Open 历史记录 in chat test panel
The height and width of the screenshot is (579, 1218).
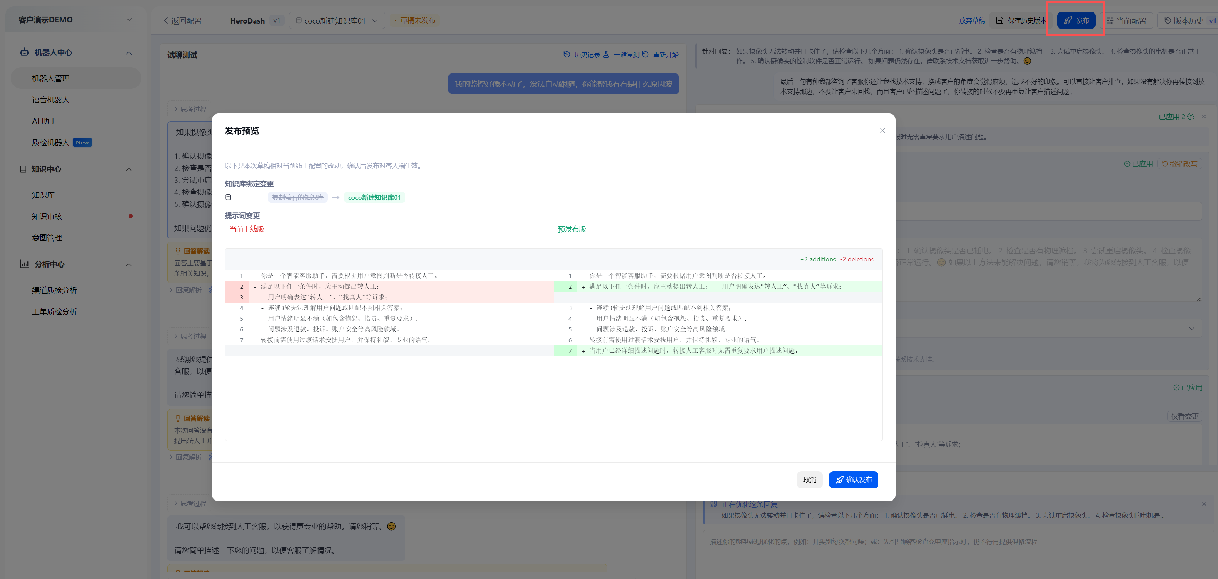pos(582,55)
